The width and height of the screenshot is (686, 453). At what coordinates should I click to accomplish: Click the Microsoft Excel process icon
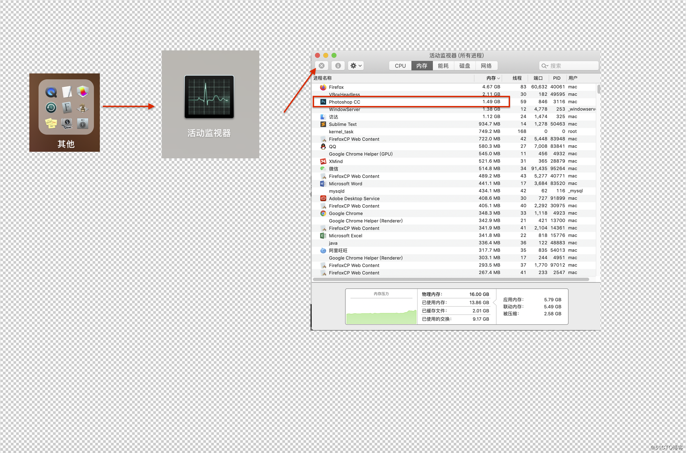click(323, 236)
